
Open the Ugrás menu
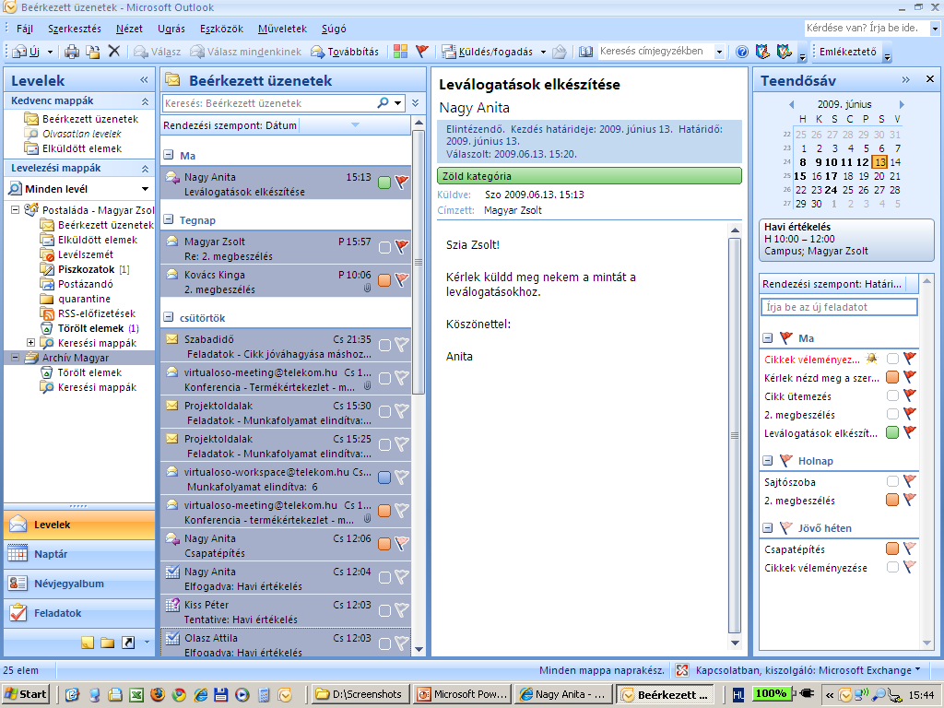[x=171, y=29]
